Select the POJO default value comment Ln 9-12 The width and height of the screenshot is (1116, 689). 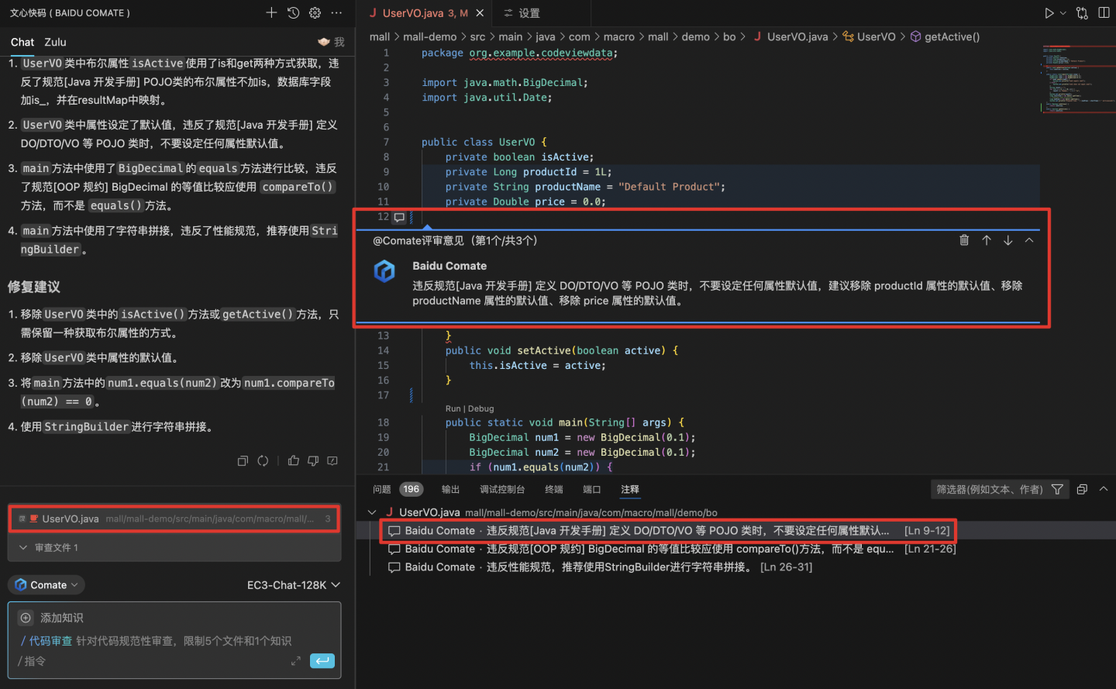[668, 531]
